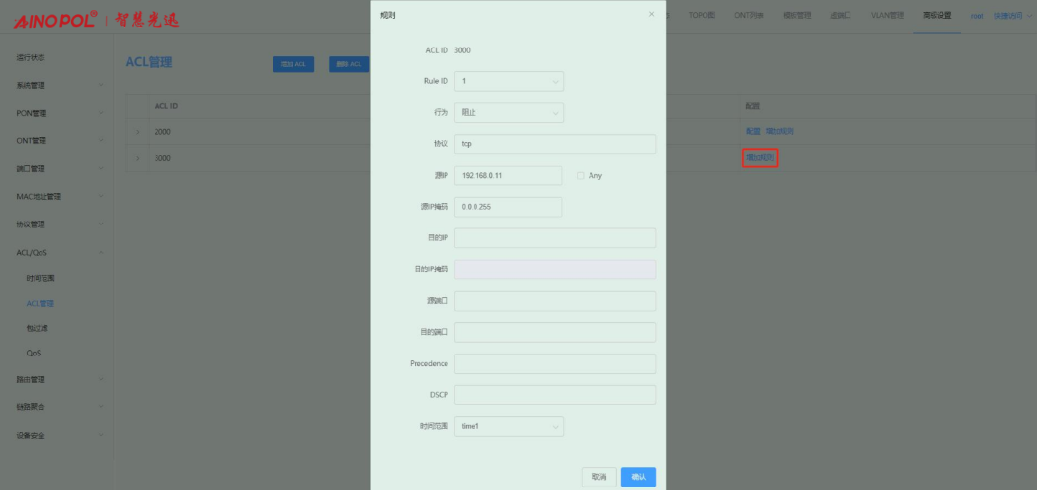Switch to the VLAN管理 tab
The image size is (1037, 490).
point(887,16)
